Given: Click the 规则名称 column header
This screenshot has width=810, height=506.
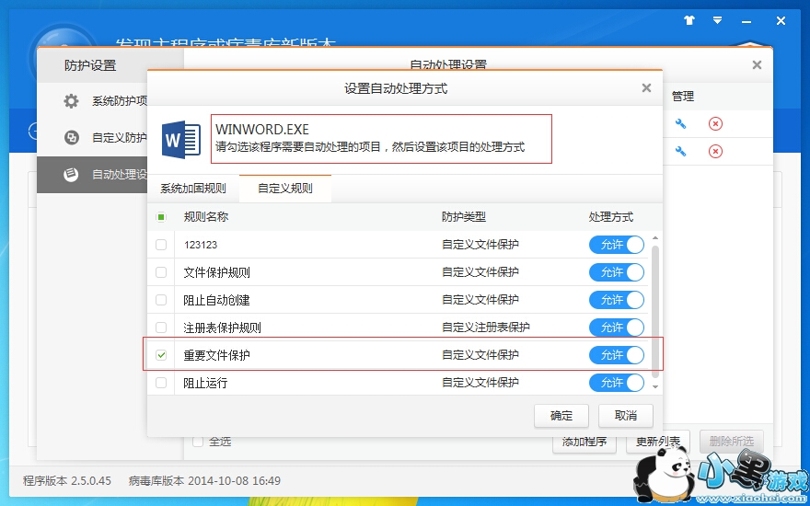Looking at the screenshot, I should click(206, 217).
